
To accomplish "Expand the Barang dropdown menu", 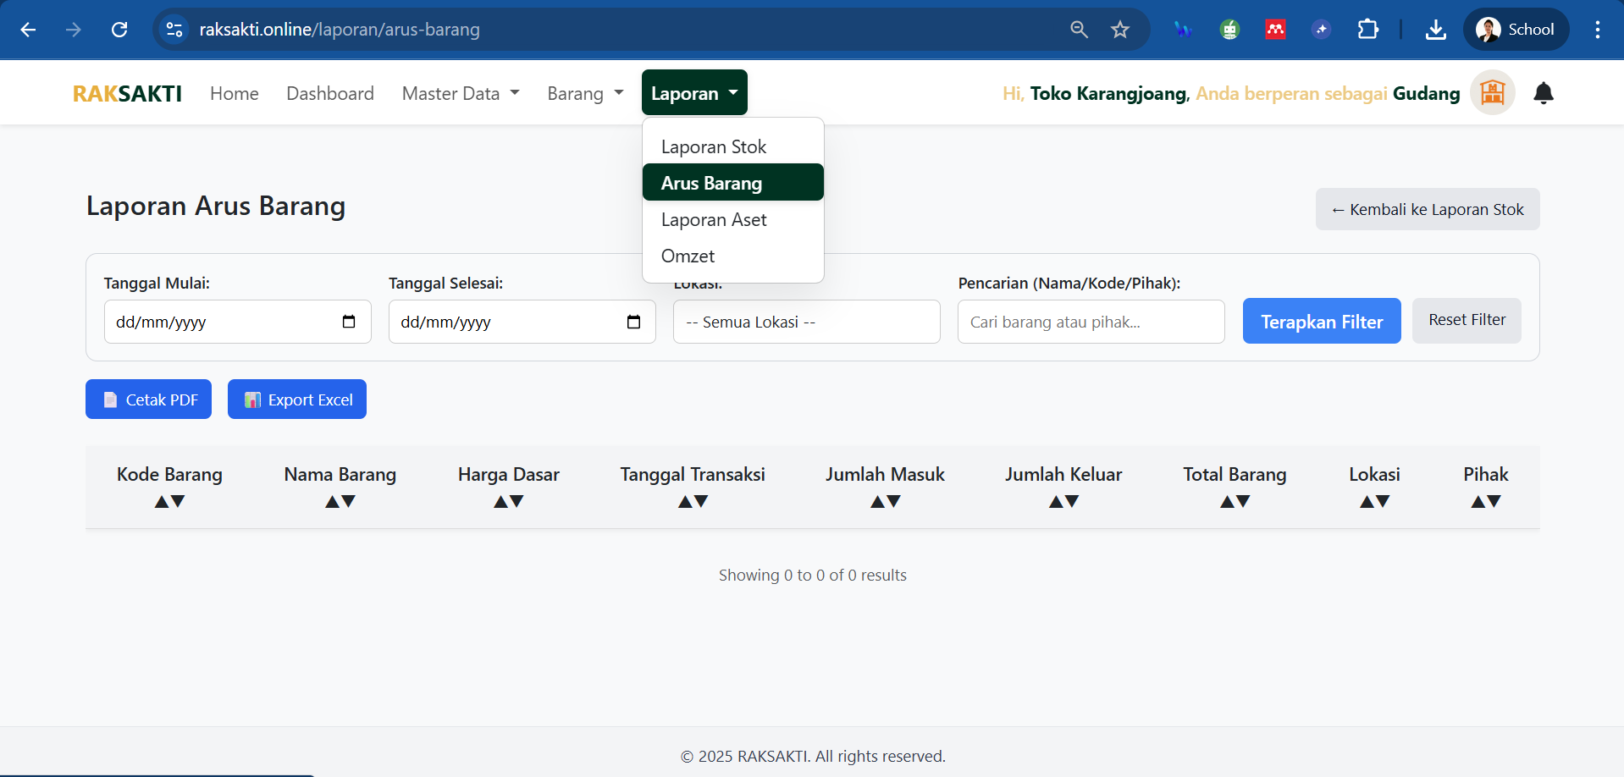I will coord(585,93).
